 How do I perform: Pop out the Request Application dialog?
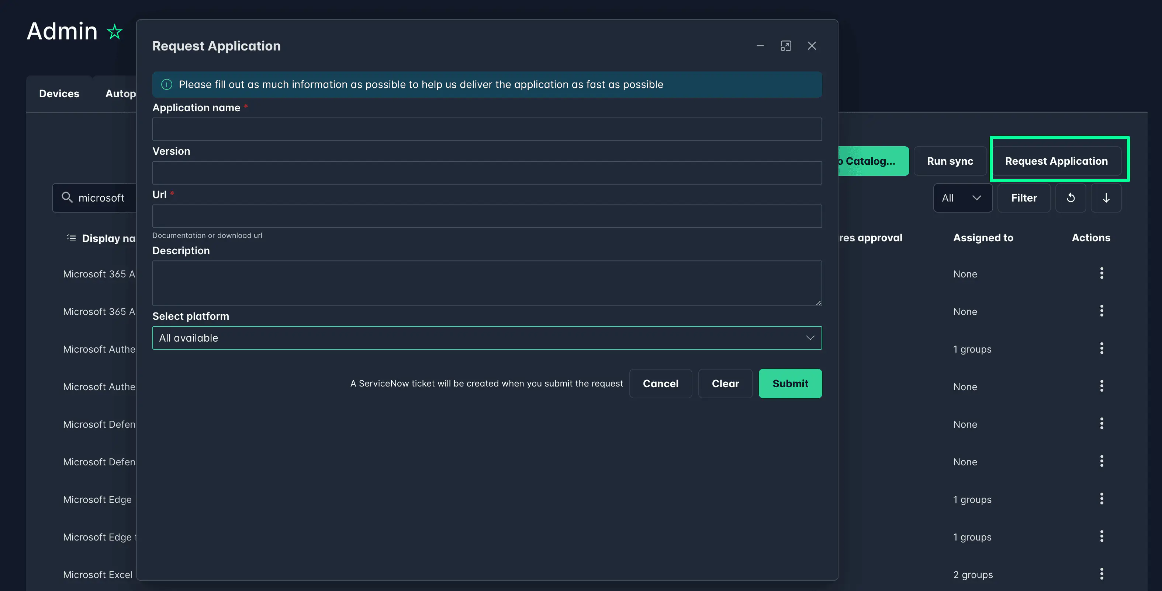pyautogui.click(x=786, y=46)
